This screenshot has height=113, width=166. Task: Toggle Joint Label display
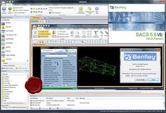tap(61, 31)
